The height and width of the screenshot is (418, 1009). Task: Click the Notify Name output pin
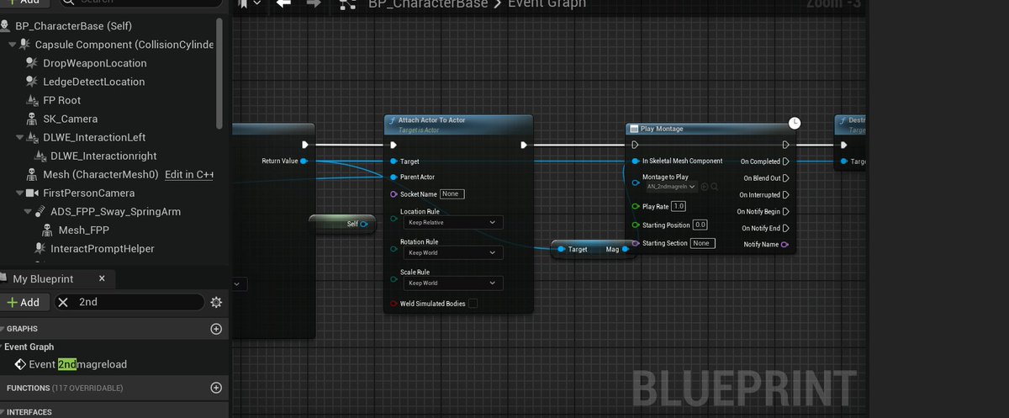pyautogui.click(x=785, y=244)
